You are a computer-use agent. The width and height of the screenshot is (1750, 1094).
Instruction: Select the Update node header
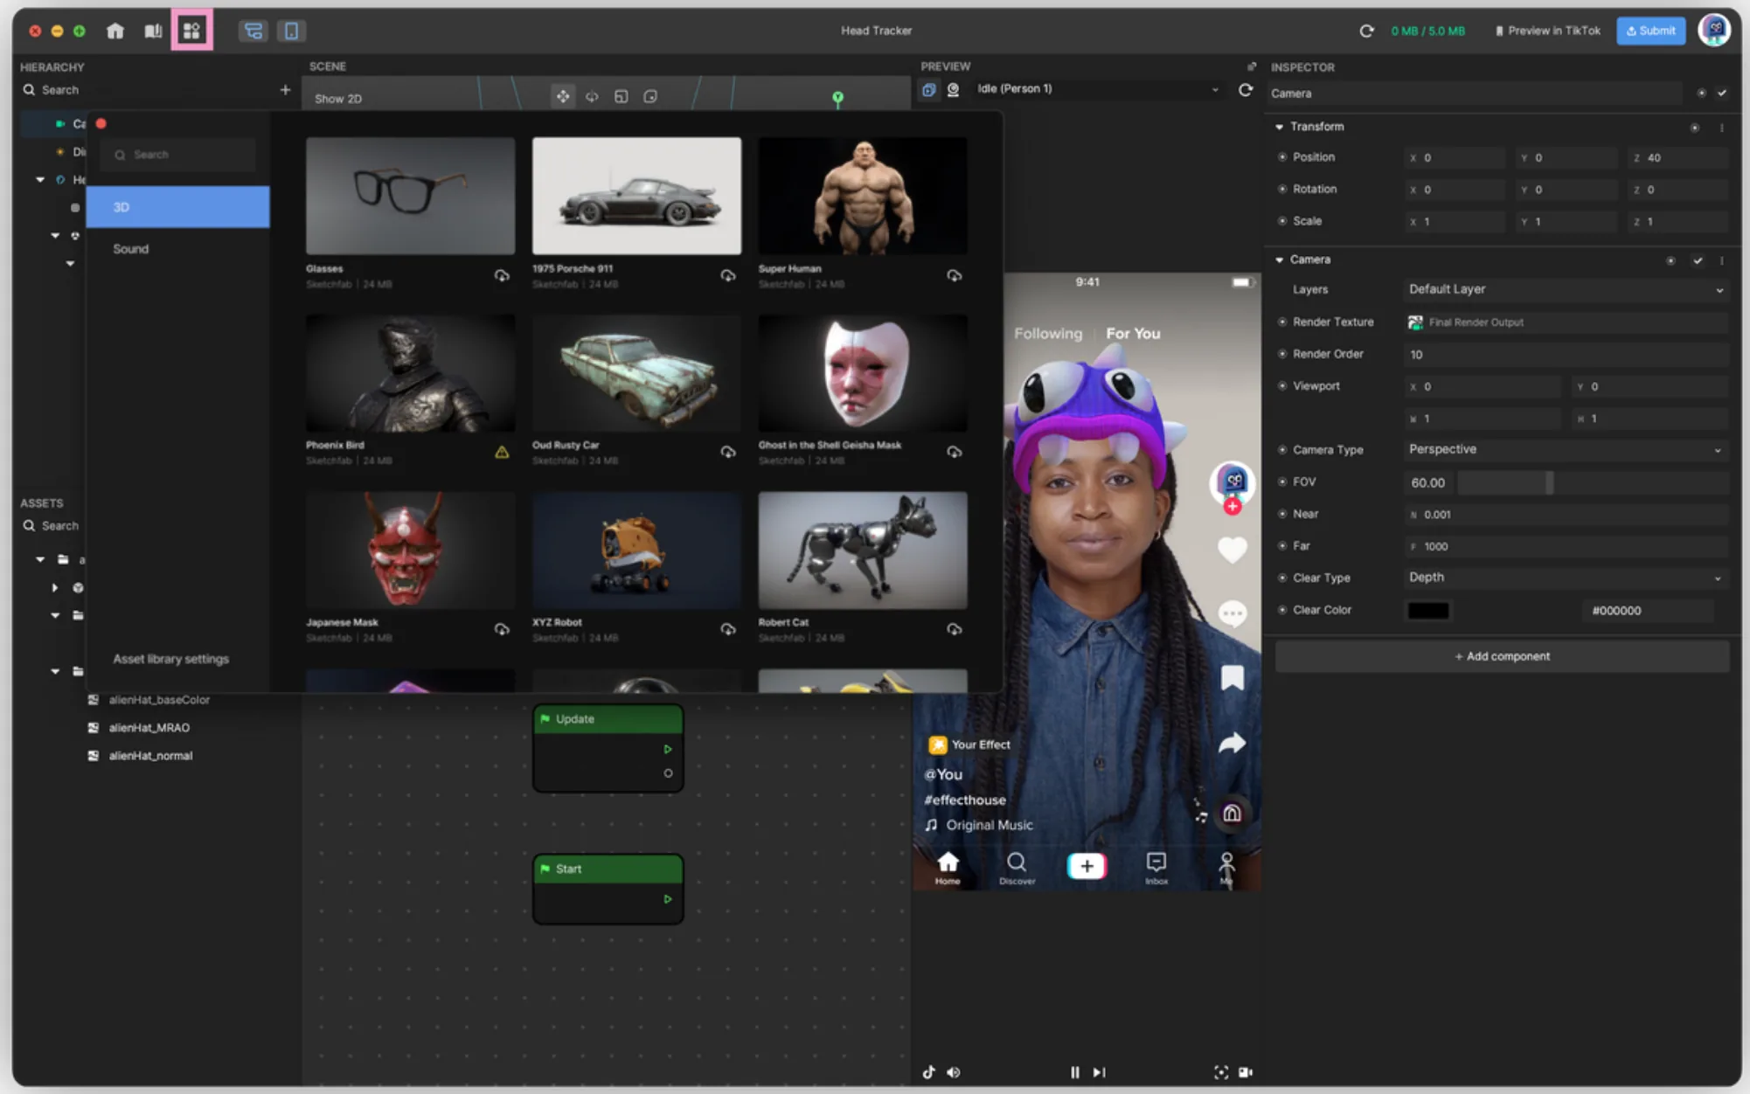point(608,719)
